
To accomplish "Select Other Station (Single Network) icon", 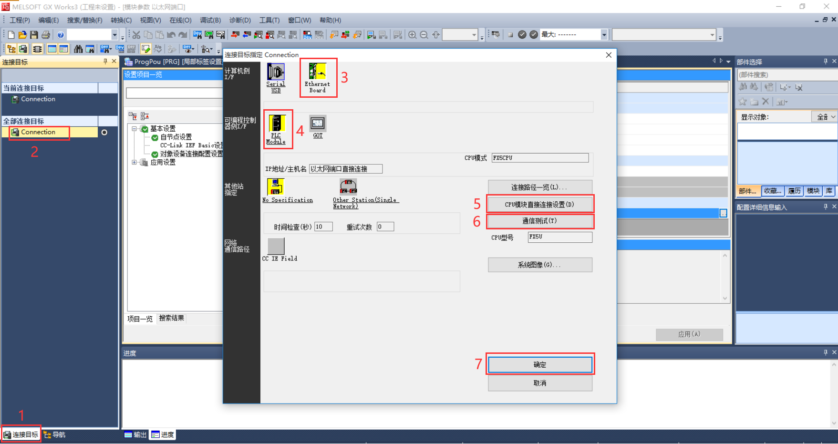I will [348, 186].
